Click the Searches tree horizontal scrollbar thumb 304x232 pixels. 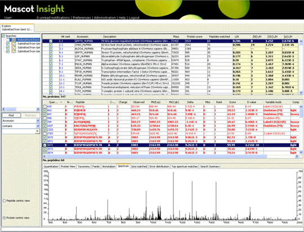pyautogui.click(x=12, y=109)
